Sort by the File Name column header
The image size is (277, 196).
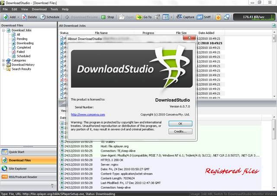(x=101, y=33)
